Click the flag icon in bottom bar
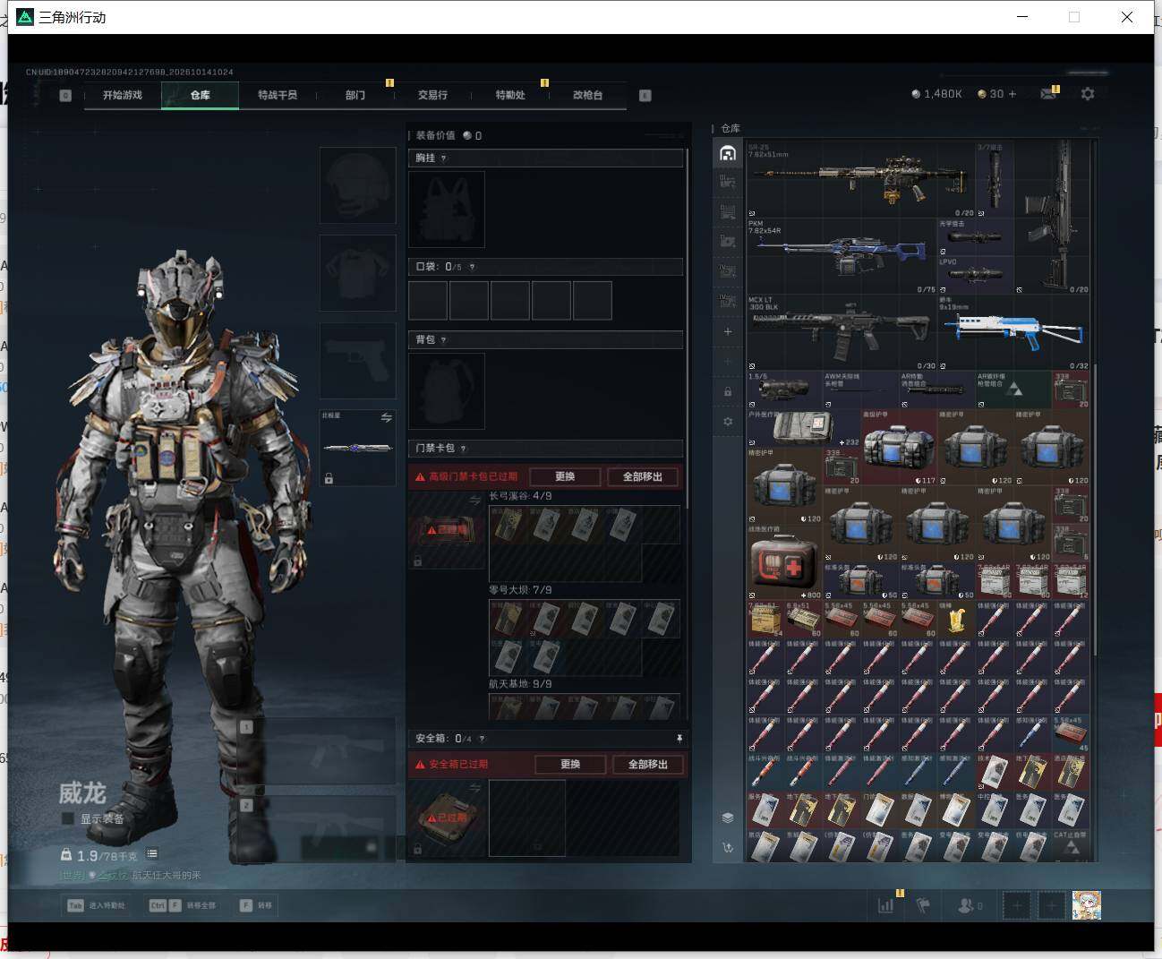 coord(923,905)
